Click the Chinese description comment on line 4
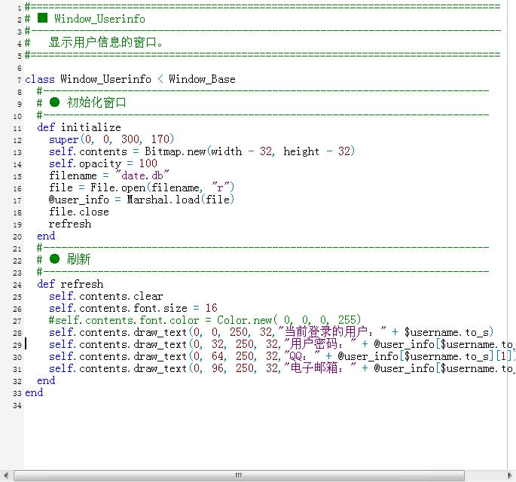 (x=105, y=43)
